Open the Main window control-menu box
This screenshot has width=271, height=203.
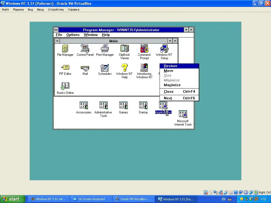click(57, 41)
